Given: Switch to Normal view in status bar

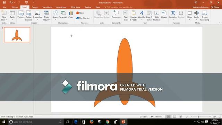Looking at the screenshot, I should point(168,117).
